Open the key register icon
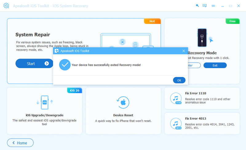 (x=197, y=6)
